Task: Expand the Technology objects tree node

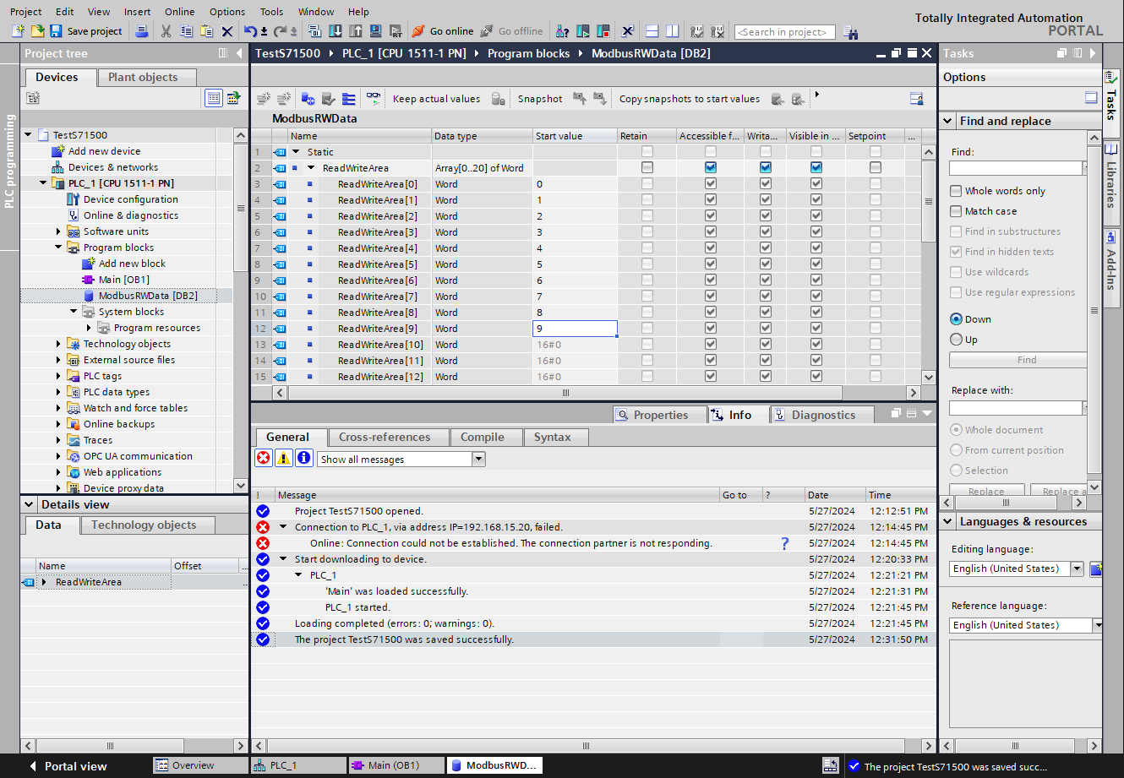Action: point(58,344)
